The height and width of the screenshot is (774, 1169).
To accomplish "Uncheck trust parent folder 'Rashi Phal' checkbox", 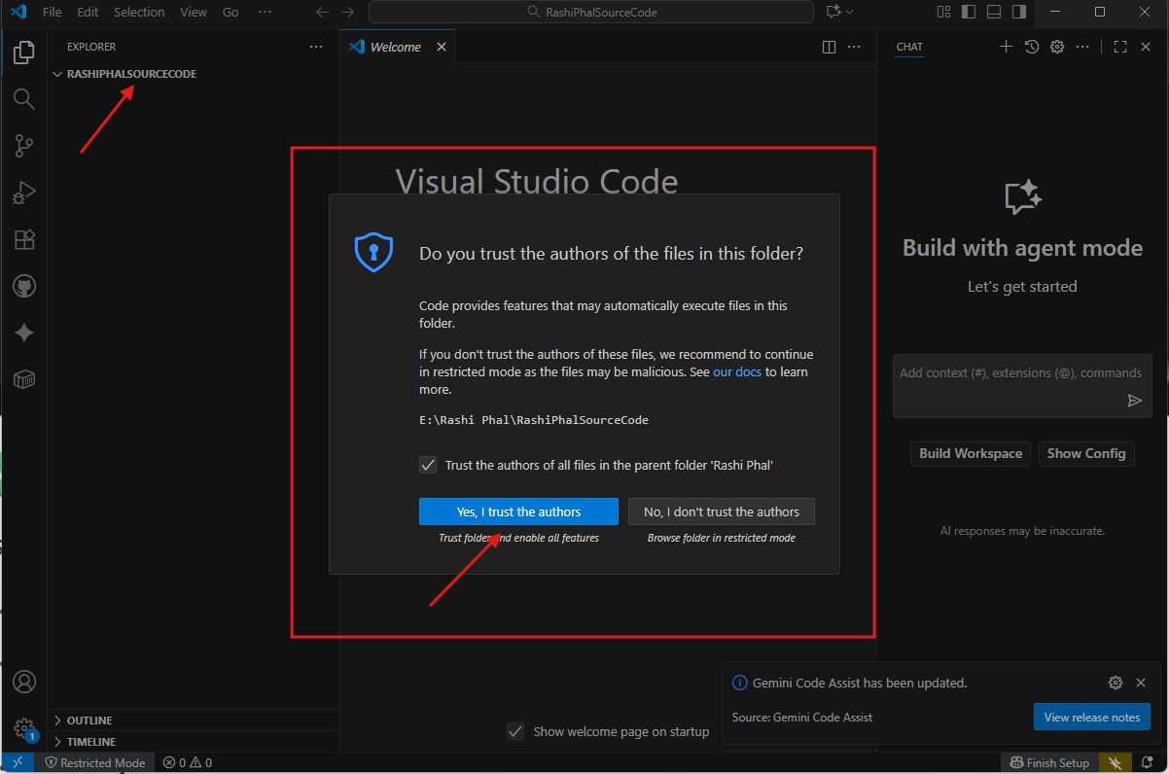I will click(428, 465).
